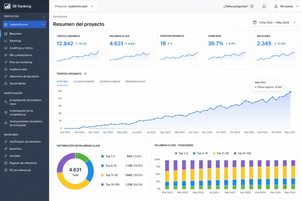
Task: Click the Tráfico orgánico info icon
Action: click(85, 74)
